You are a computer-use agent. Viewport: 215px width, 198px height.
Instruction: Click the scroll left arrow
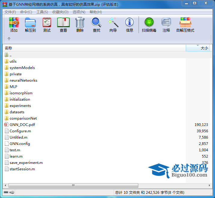pyautogui.click(x=5, y=186)
